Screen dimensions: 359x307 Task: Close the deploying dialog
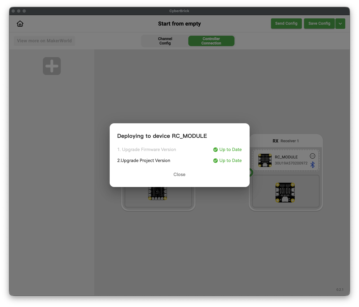pos(179,174)
